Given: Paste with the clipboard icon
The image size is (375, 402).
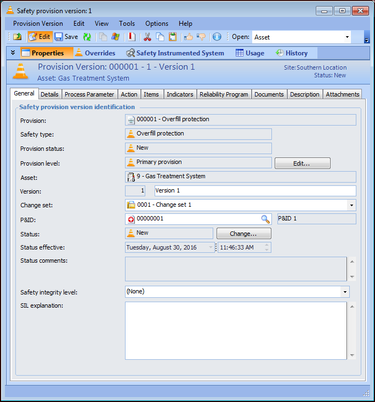Looking at the screenshot, I should coord(173,37).
